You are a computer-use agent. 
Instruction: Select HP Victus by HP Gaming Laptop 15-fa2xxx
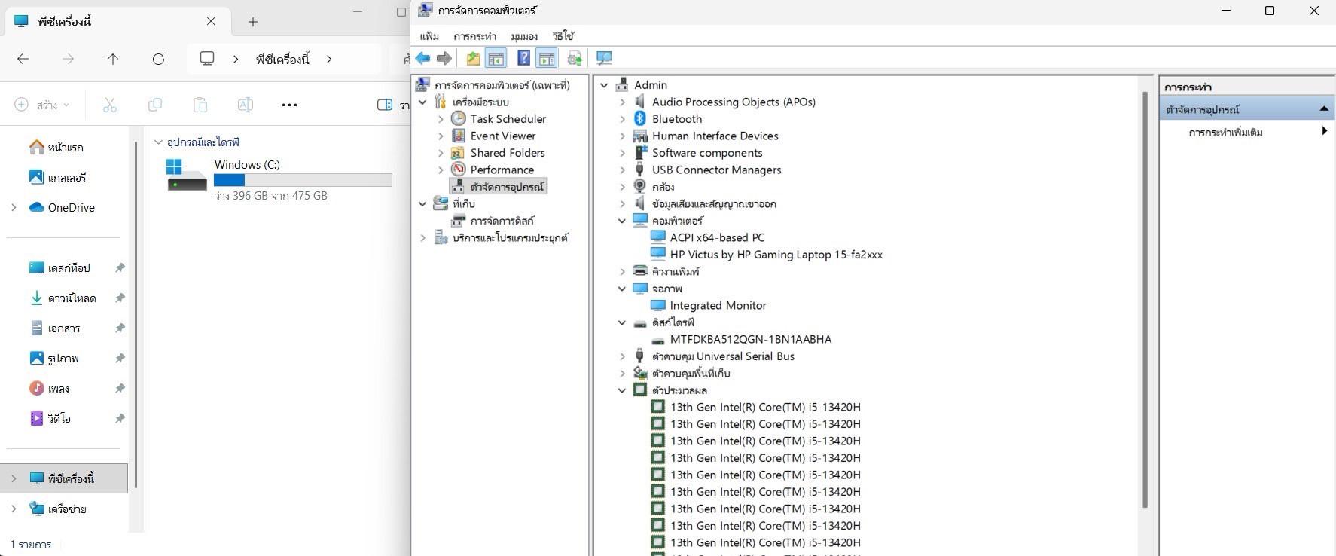(776, 255)
